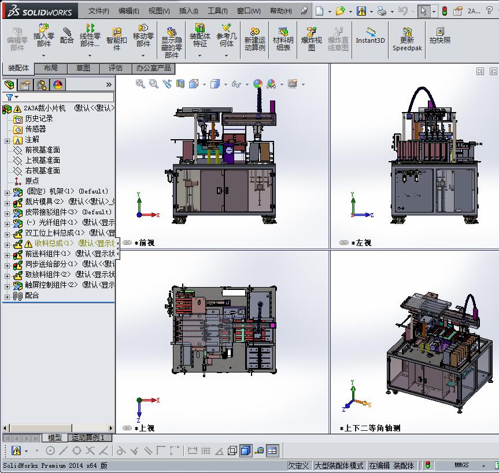This screenshot has width=499, height=473.
Task: Expand 收料总成<1> tree node
Action: click(7, 245)
